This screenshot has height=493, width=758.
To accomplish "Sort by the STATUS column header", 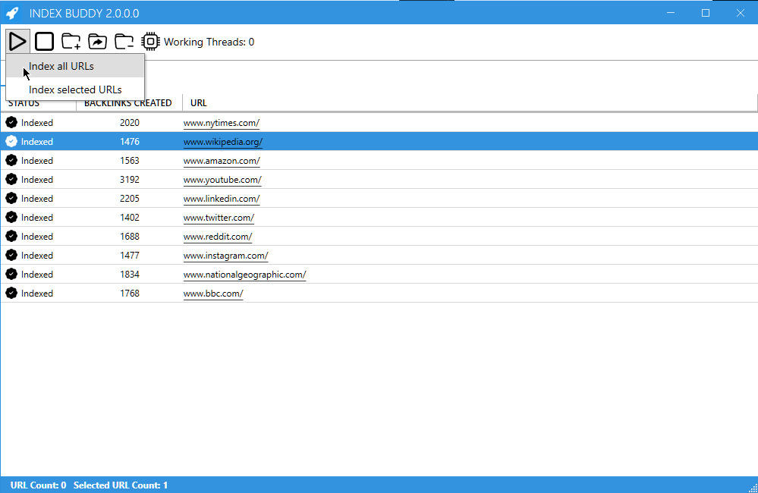I will [x=24, y=102].
